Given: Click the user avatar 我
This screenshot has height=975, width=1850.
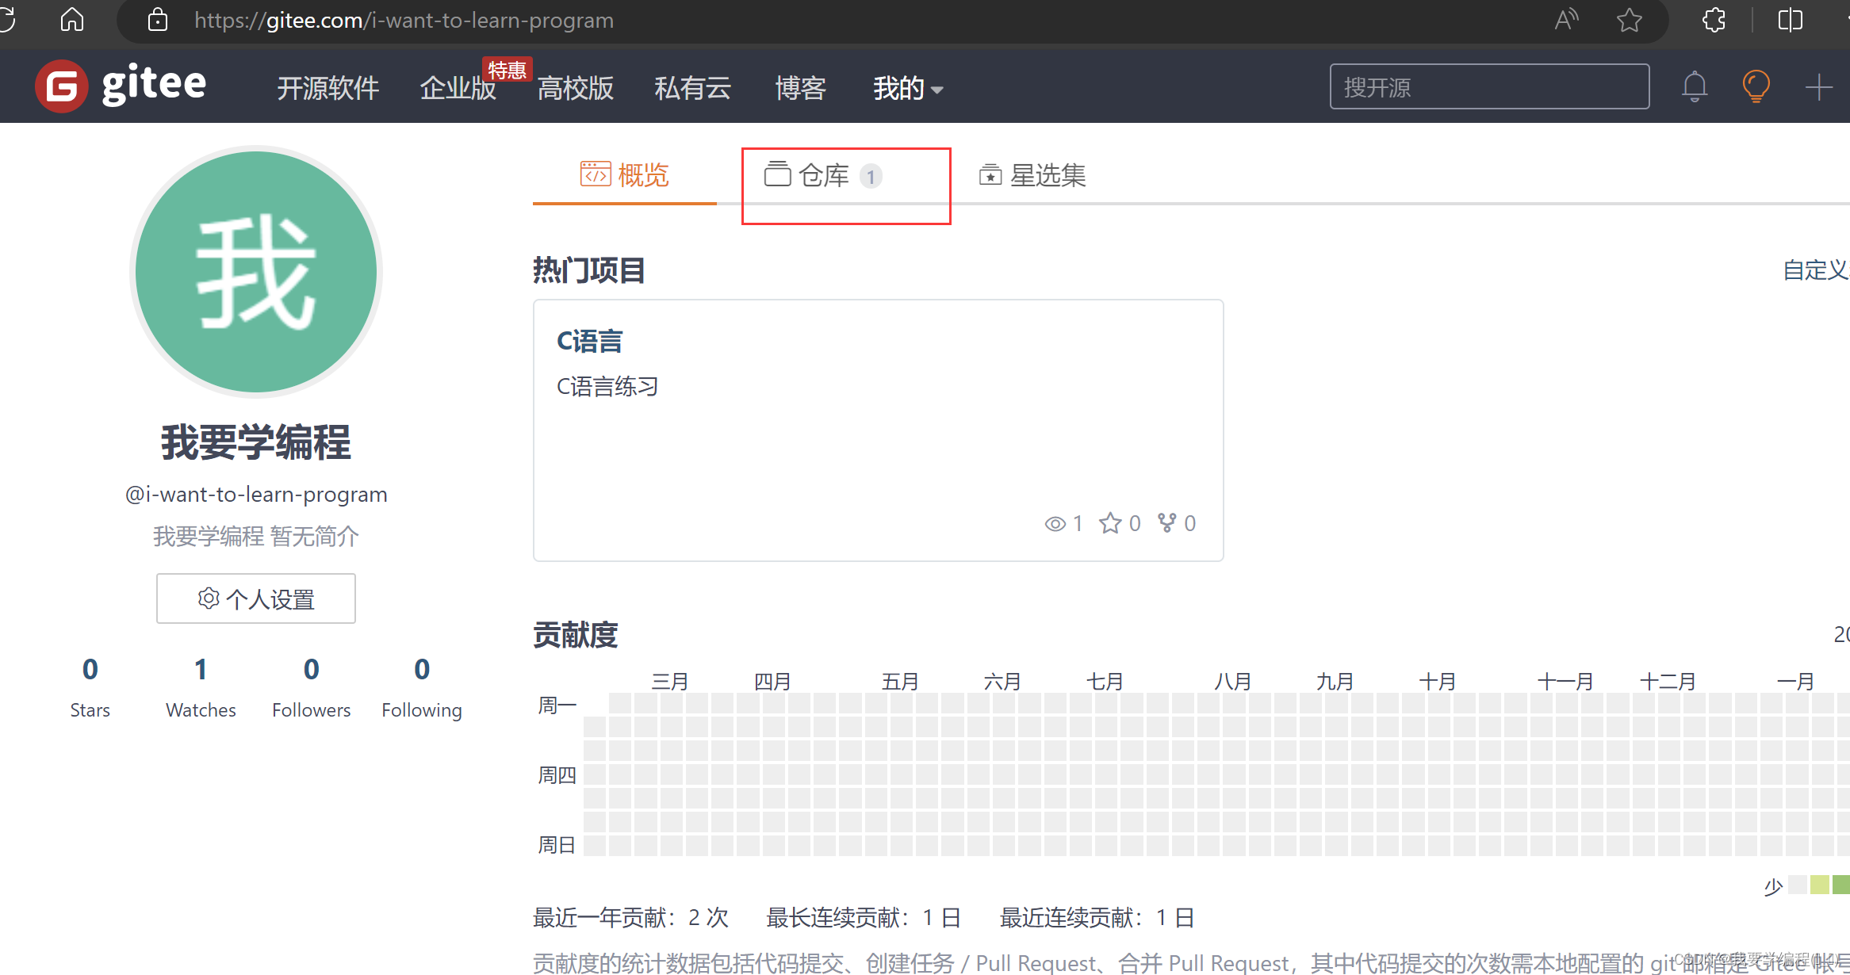Looking at the screenshot, I should pyautogui.click(x=256, y=272).
